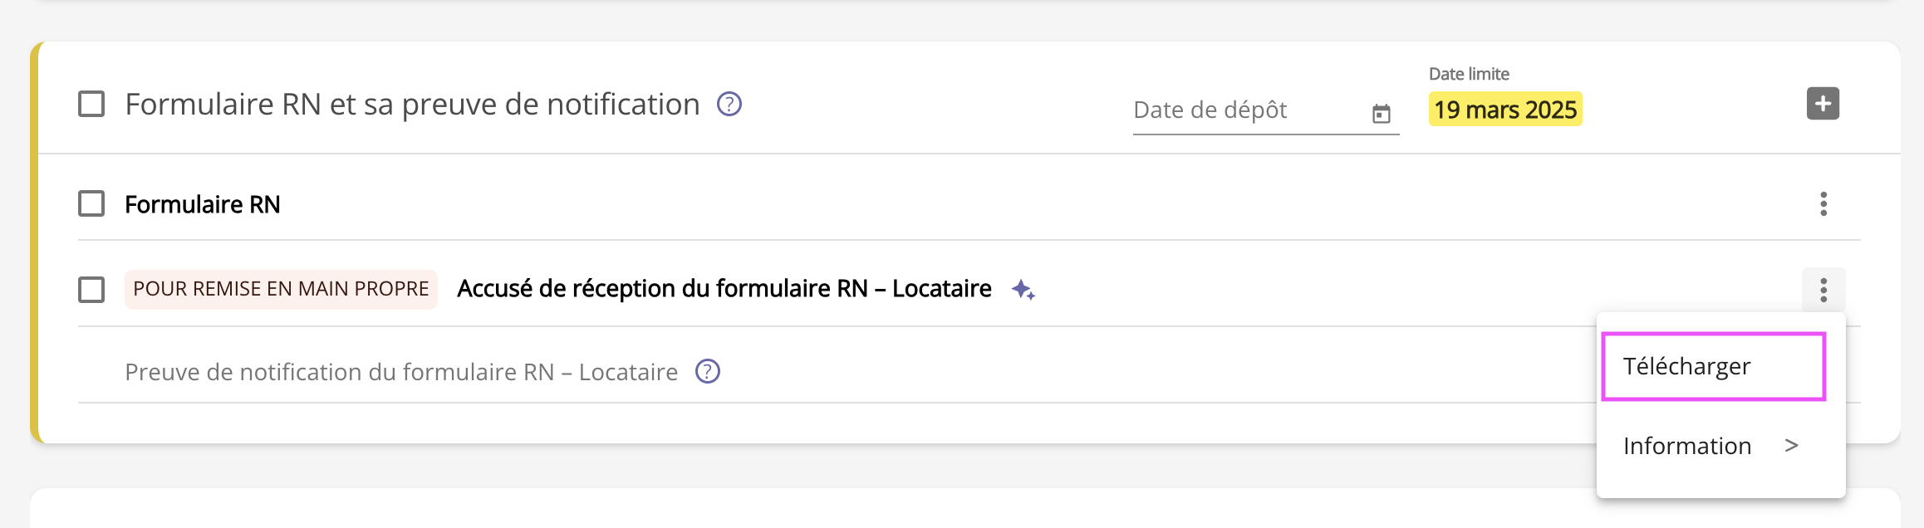The image size is (1924, 528).
Task: Click the plus button to add item
Action: tap(1823, 104)
